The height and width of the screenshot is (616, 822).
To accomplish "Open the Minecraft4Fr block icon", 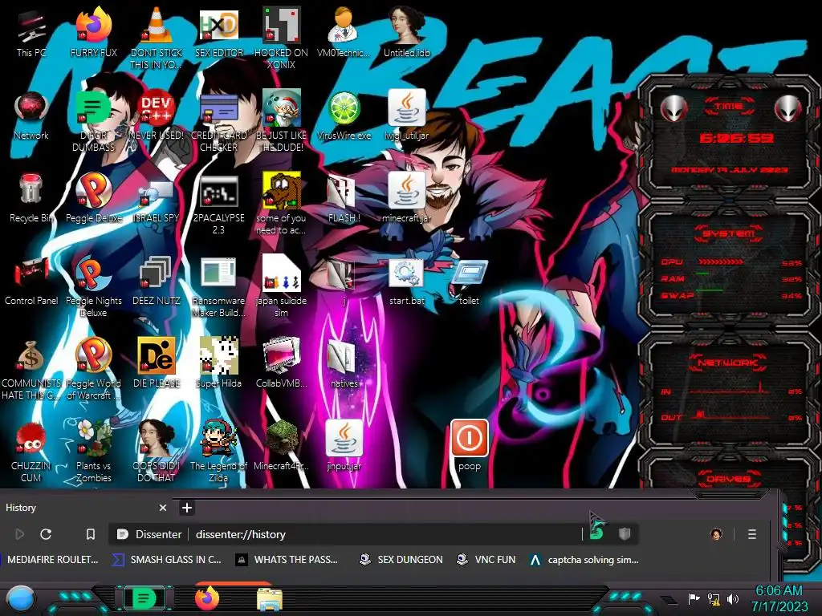I will coord(281,446).
